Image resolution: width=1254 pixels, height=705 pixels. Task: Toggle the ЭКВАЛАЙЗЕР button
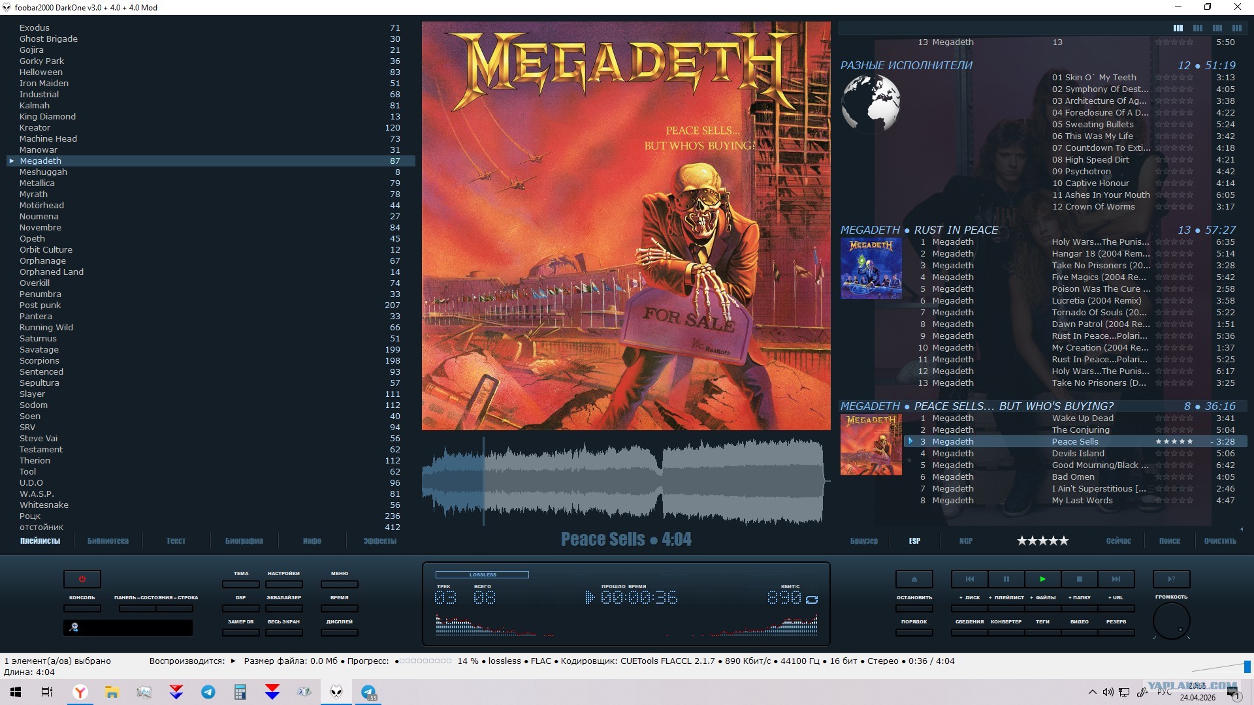[x=284, y=608]
